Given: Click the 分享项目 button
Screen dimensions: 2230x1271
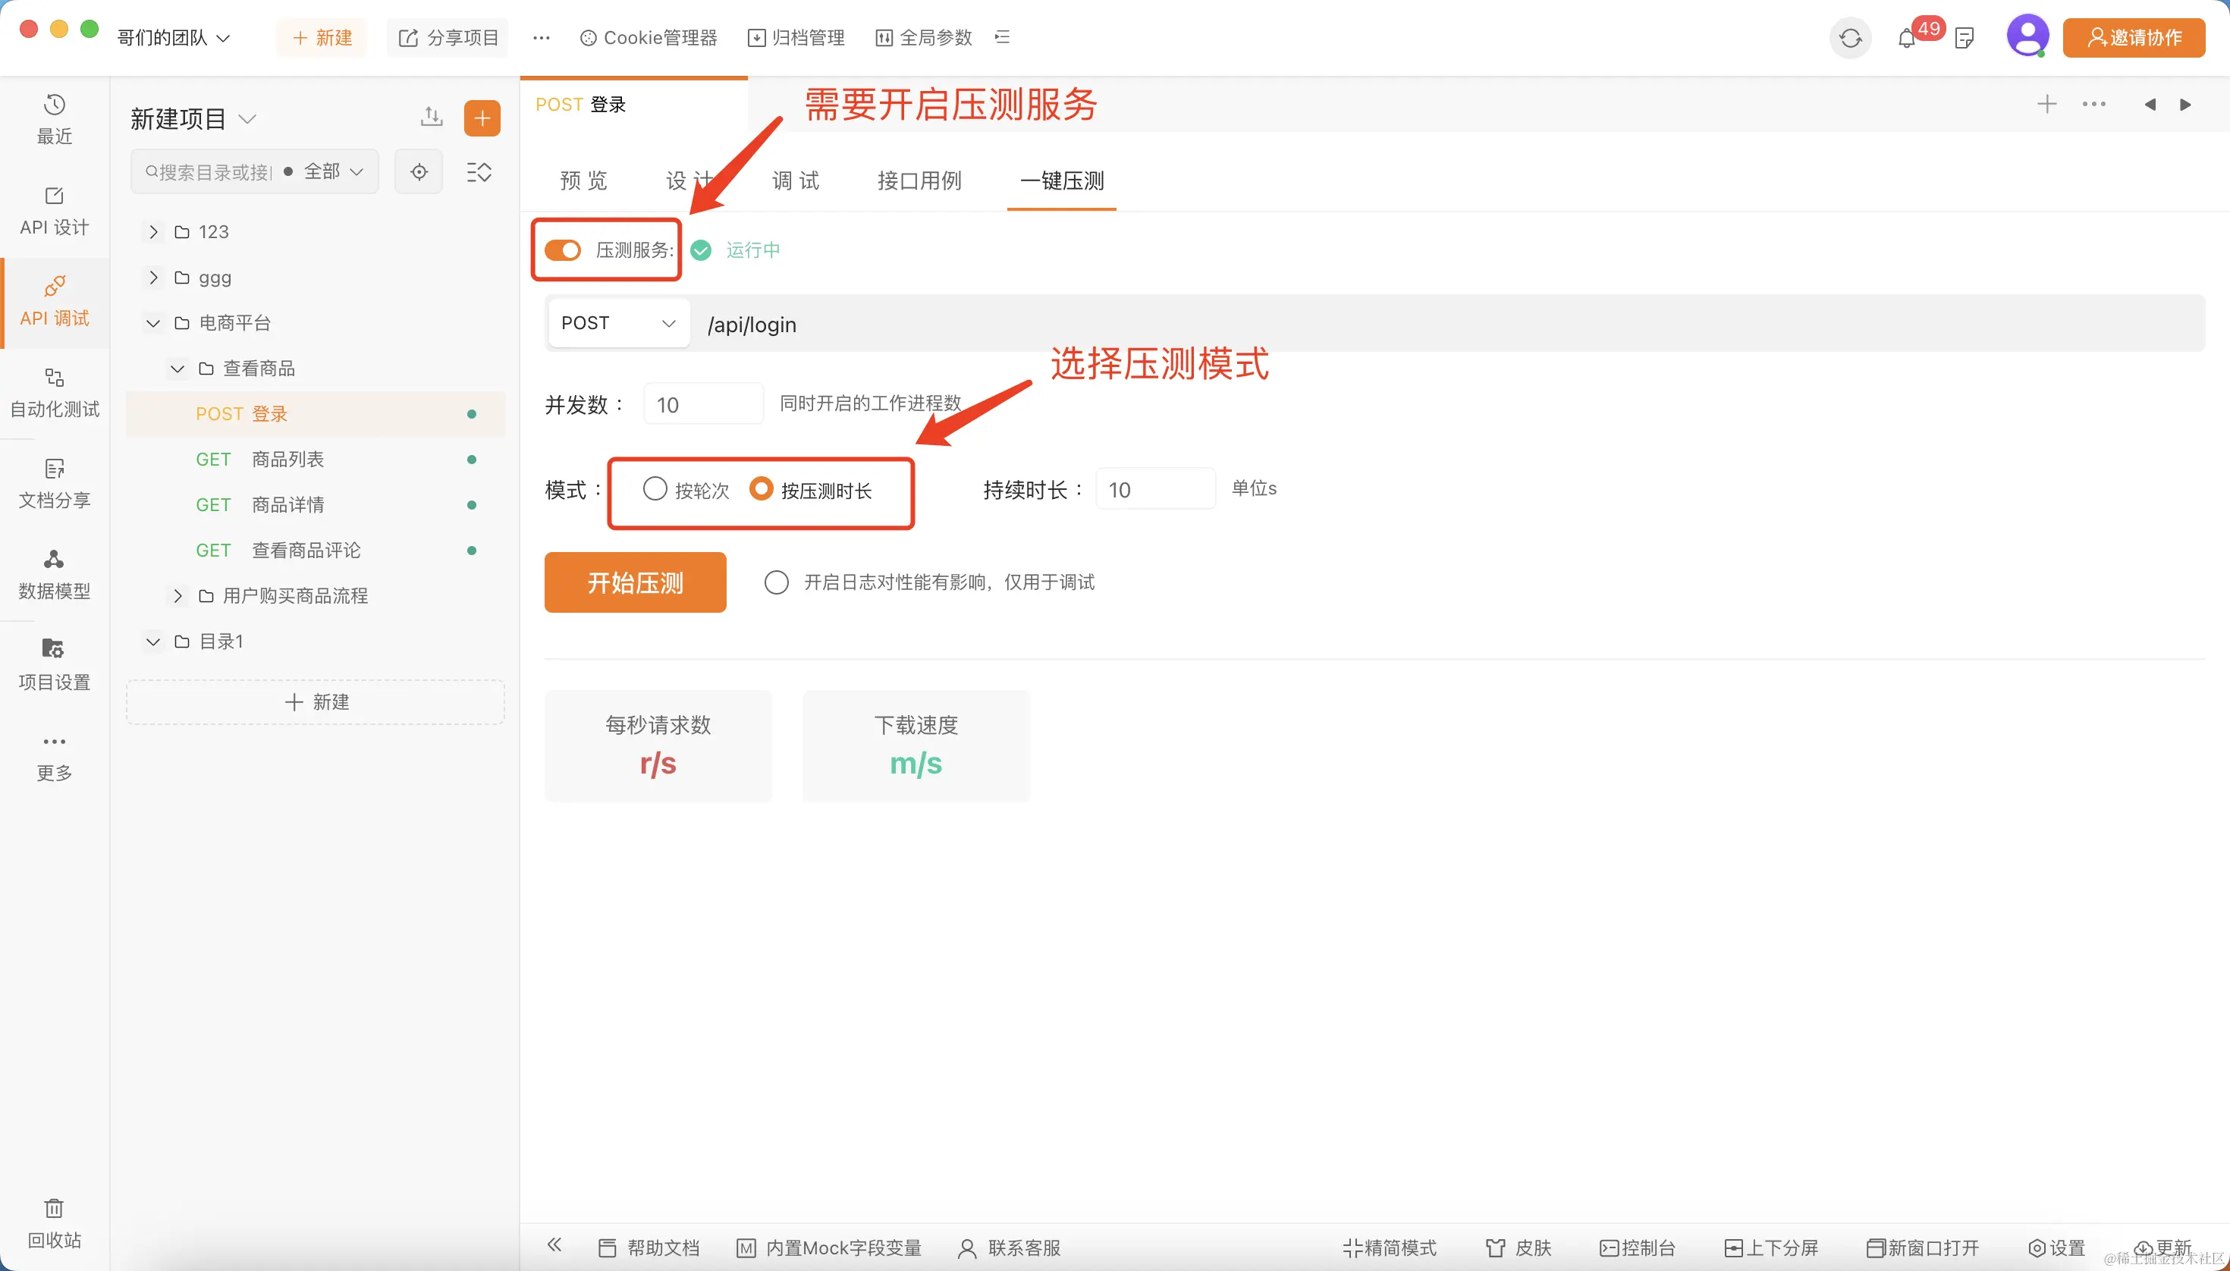Looking at the screenshot, I should 448,37.
